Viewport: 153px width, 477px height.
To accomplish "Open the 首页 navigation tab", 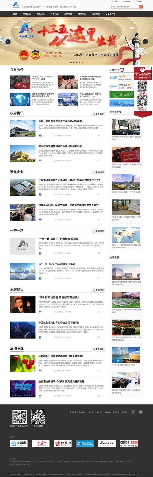I will click(x=15, y=14).
